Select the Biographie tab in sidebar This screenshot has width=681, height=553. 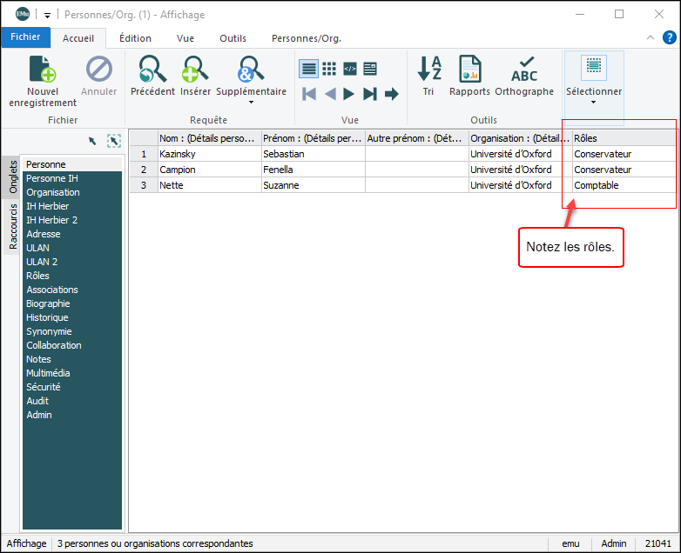click(x=51, y=303)
